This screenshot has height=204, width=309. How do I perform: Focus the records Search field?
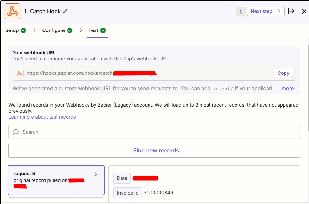point(154,132)
